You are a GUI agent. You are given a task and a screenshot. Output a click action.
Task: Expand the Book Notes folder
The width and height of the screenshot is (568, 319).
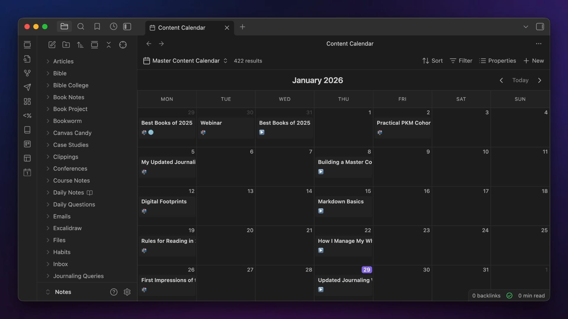pyautogui.click(x=69, y=97)
